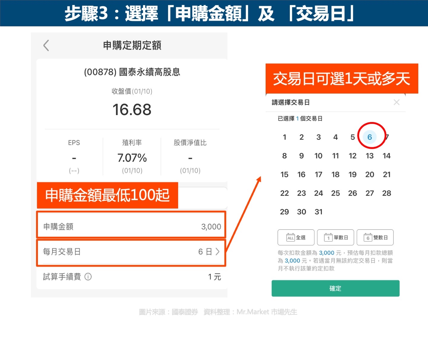428x337 pixels.
Task: Select day 2 in the calendar
Action: [301, 137]
